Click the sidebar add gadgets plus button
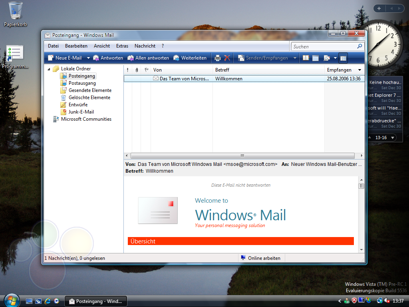 (x=379, y=8)
